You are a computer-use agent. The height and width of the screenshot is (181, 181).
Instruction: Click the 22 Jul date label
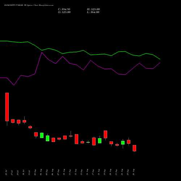6,173
